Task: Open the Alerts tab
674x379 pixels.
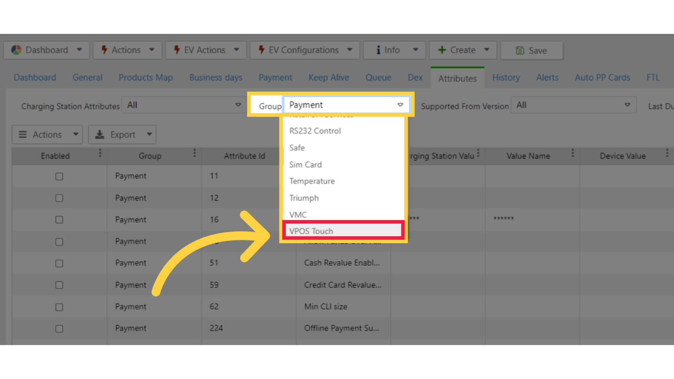Action: click(x=547, y=78)
